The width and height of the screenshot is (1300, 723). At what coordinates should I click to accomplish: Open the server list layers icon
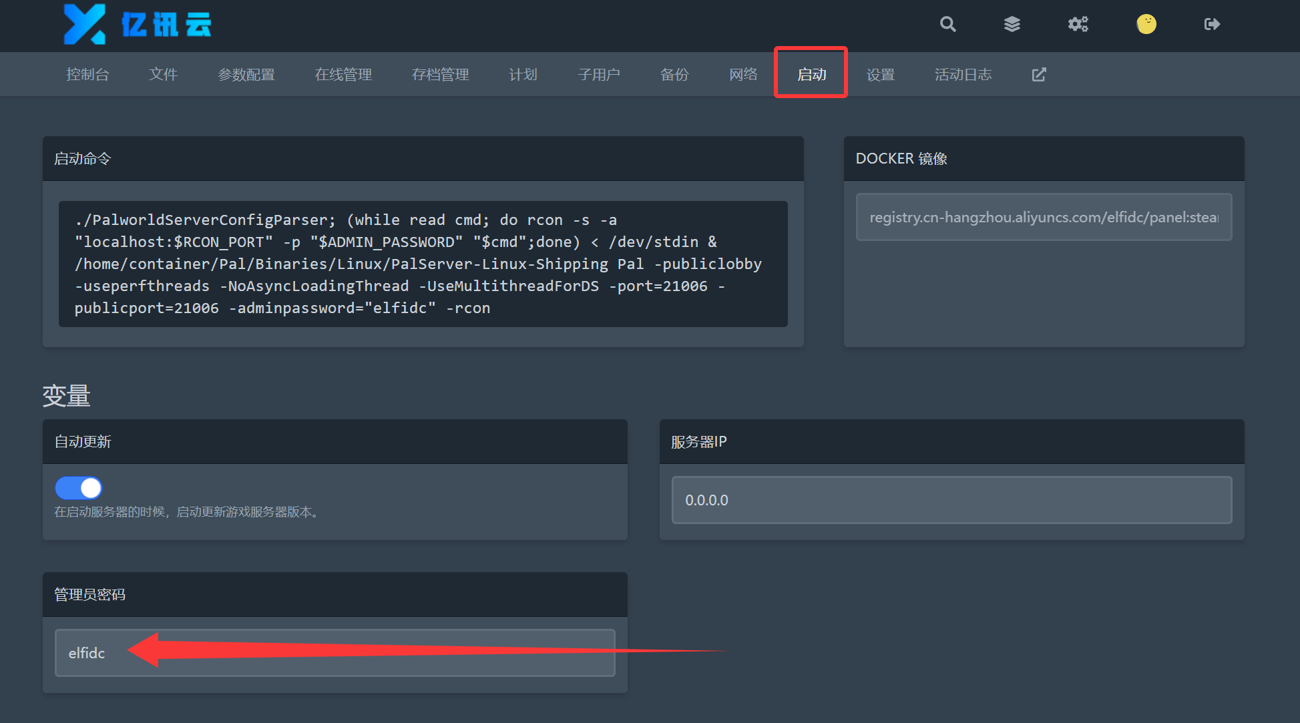[x=1012, y=25]
